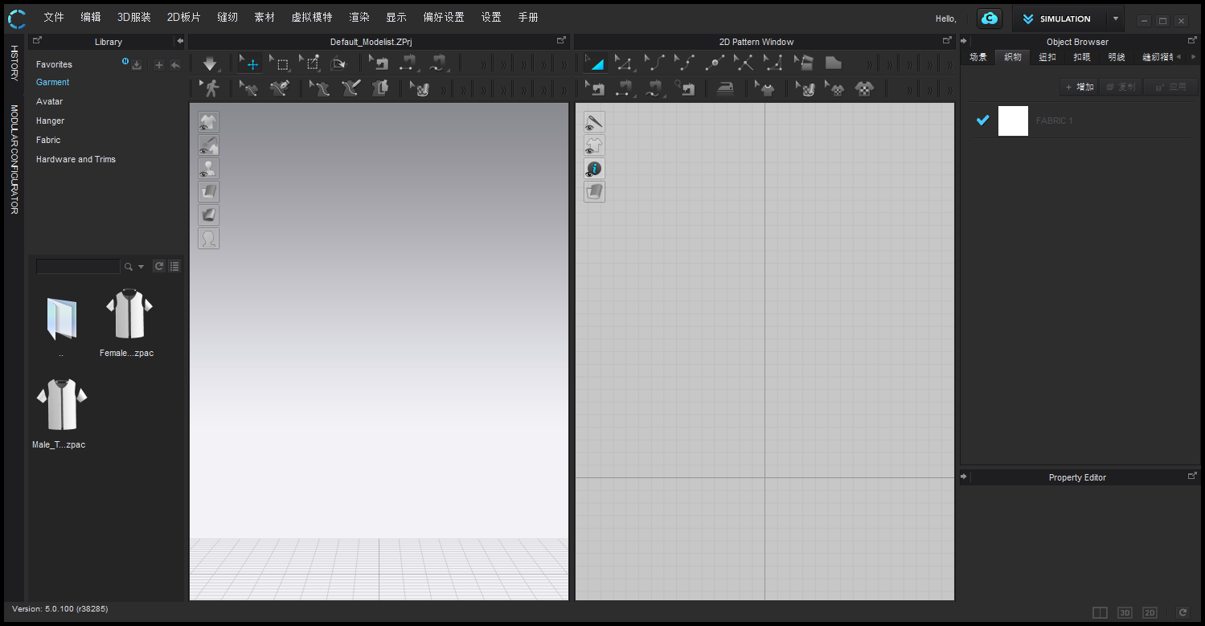Screen dimensions: 1205x626
Task: Toggle garment visibility in 3D window
Action: [208, 122]
